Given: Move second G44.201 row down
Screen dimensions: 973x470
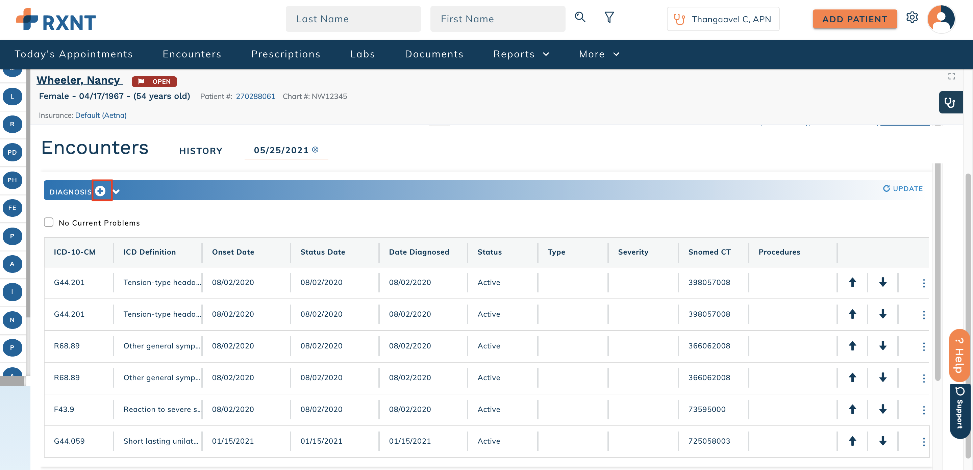Looking at the screenshot, I should [882, 314].
